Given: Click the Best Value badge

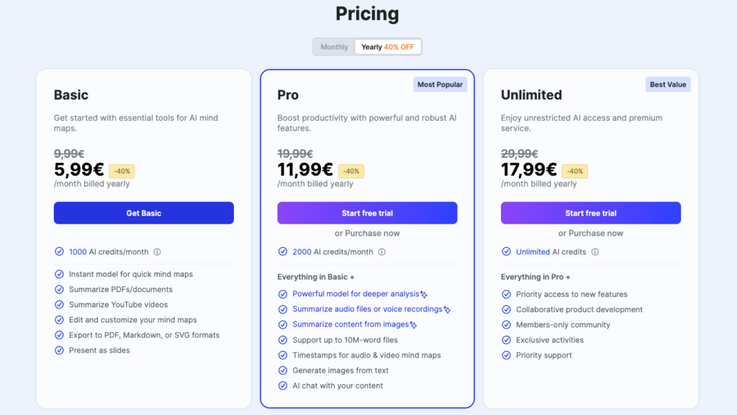Looking at the screenshot, I should (668, 84).
